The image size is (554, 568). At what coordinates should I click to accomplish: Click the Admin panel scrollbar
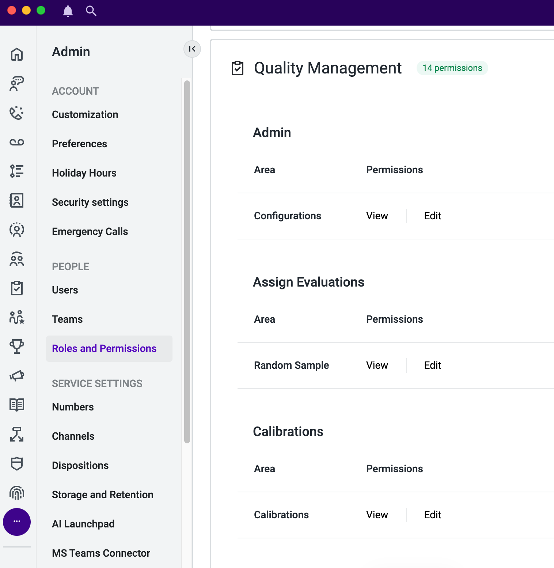pos(187,262)
